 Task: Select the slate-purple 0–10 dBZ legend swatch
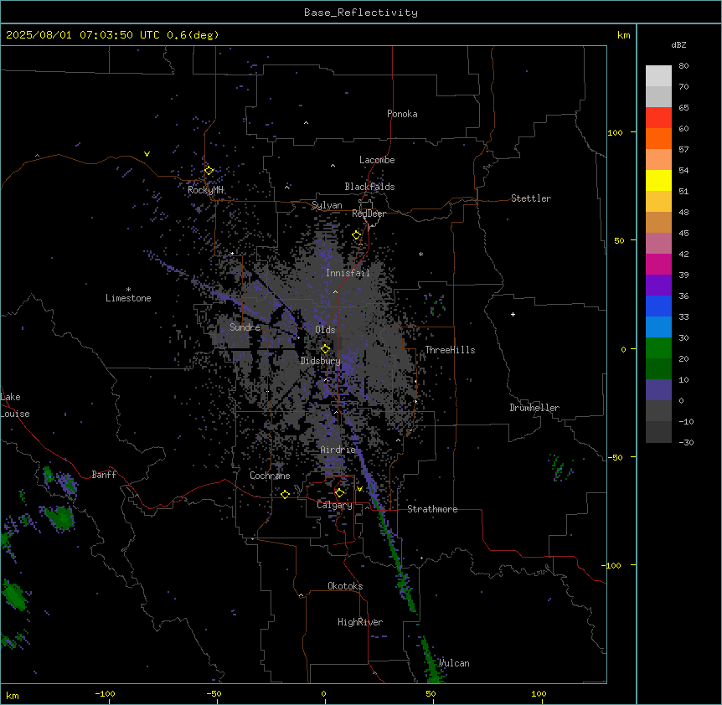tap(658, 390)
